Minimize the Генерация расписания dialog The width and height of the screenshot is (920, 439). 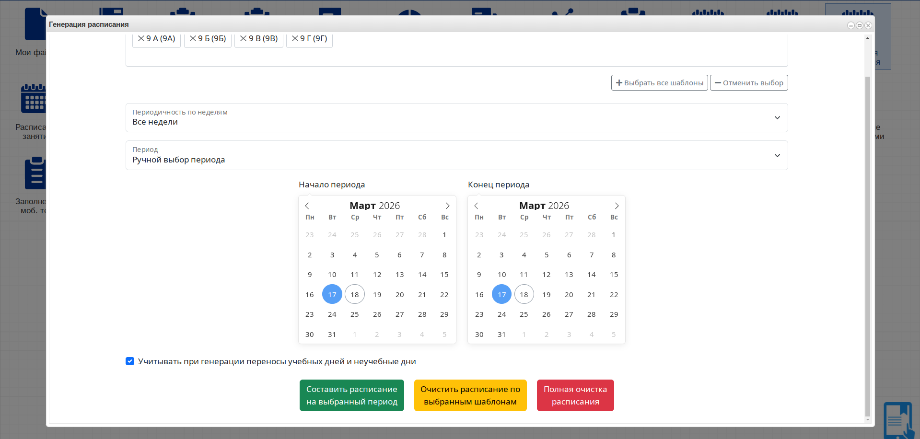coord(850,25)
